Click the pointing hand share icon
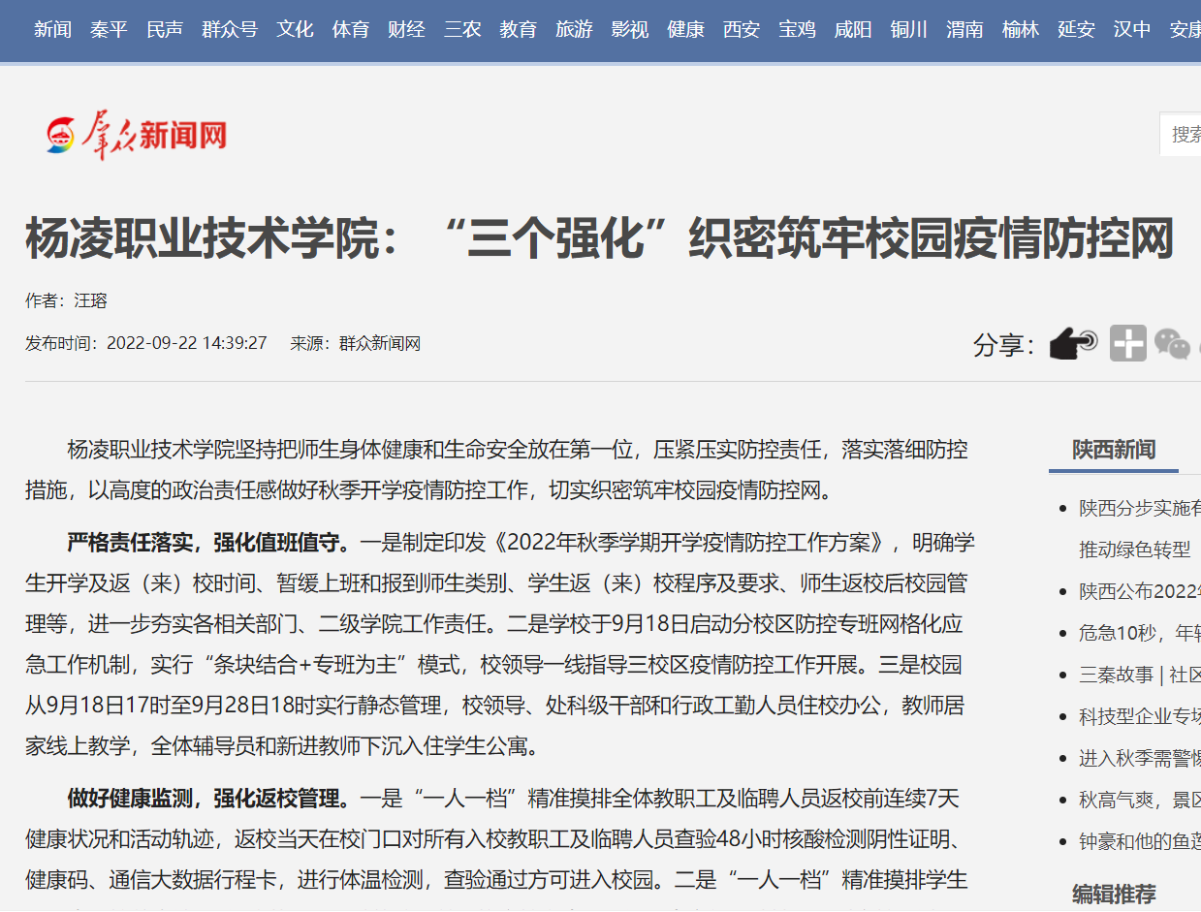 (1073, 343)
